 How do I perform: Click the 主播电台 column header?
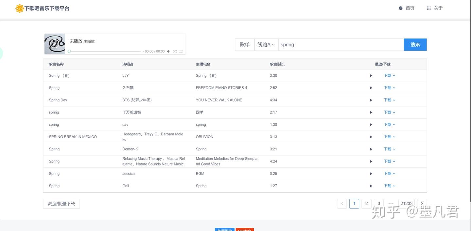(x=203, y=64)
